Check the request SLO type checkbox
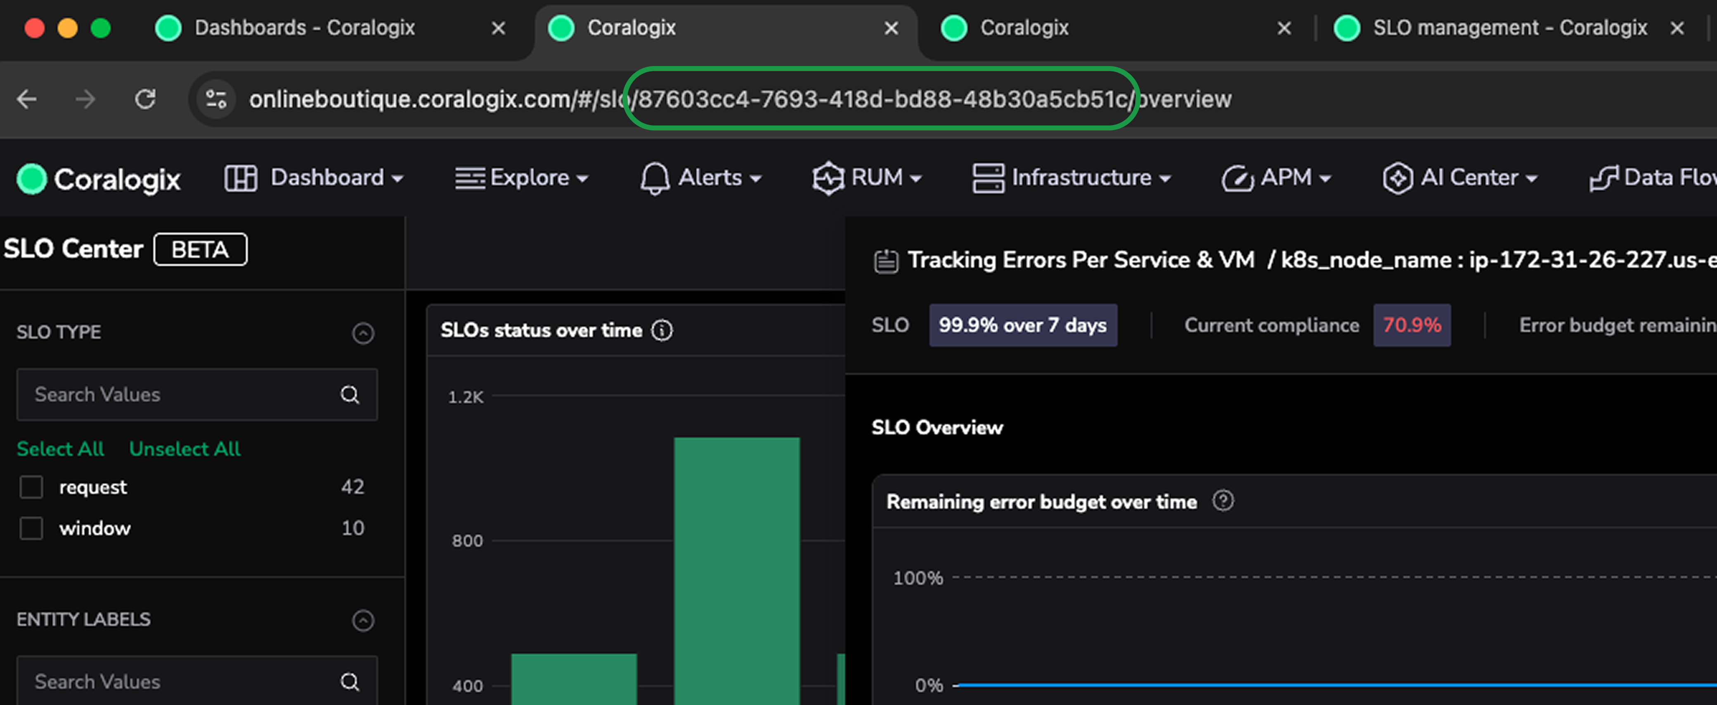 coord(31,487)
